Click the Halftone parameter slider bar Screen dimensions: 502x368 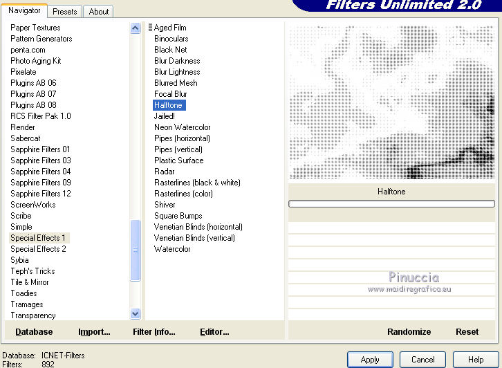click(x=391, y=203)
